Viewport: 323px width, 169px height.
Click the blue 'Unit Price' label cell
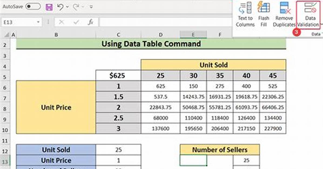click(x=56, y=160)
